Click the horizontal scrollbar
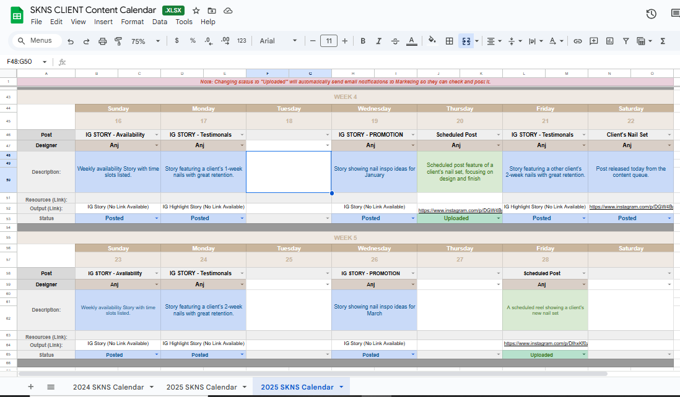Viewport: 680px width, 397px height. (x=312, y=374)
